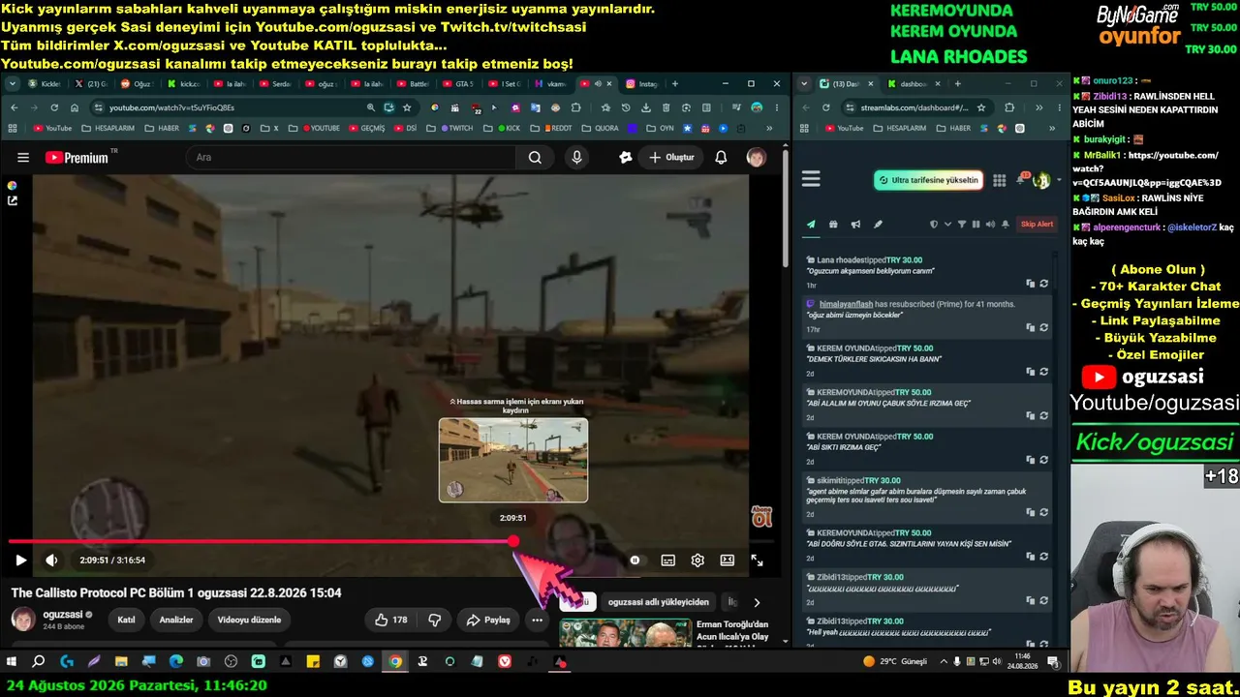The height and width of the screenshot is (697, 1240).
Task: Replay the Lana rhoades tip alert
Action: 1043,284
